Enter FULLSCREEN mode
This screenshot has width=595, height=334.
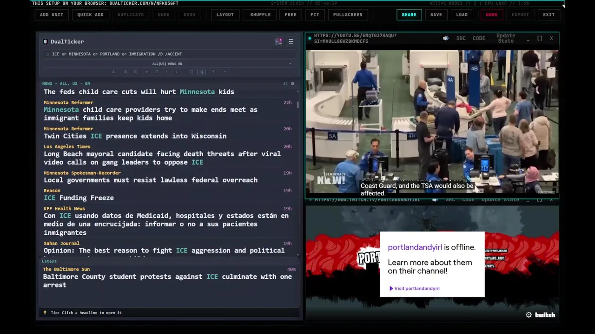pos(348,15)
